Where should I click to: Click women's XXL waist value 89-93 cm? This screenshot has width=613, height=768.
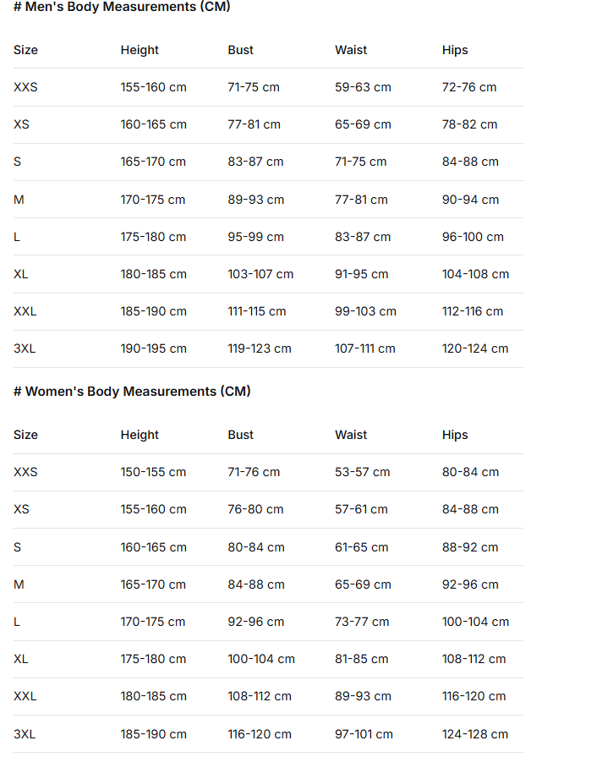[363, 696]
